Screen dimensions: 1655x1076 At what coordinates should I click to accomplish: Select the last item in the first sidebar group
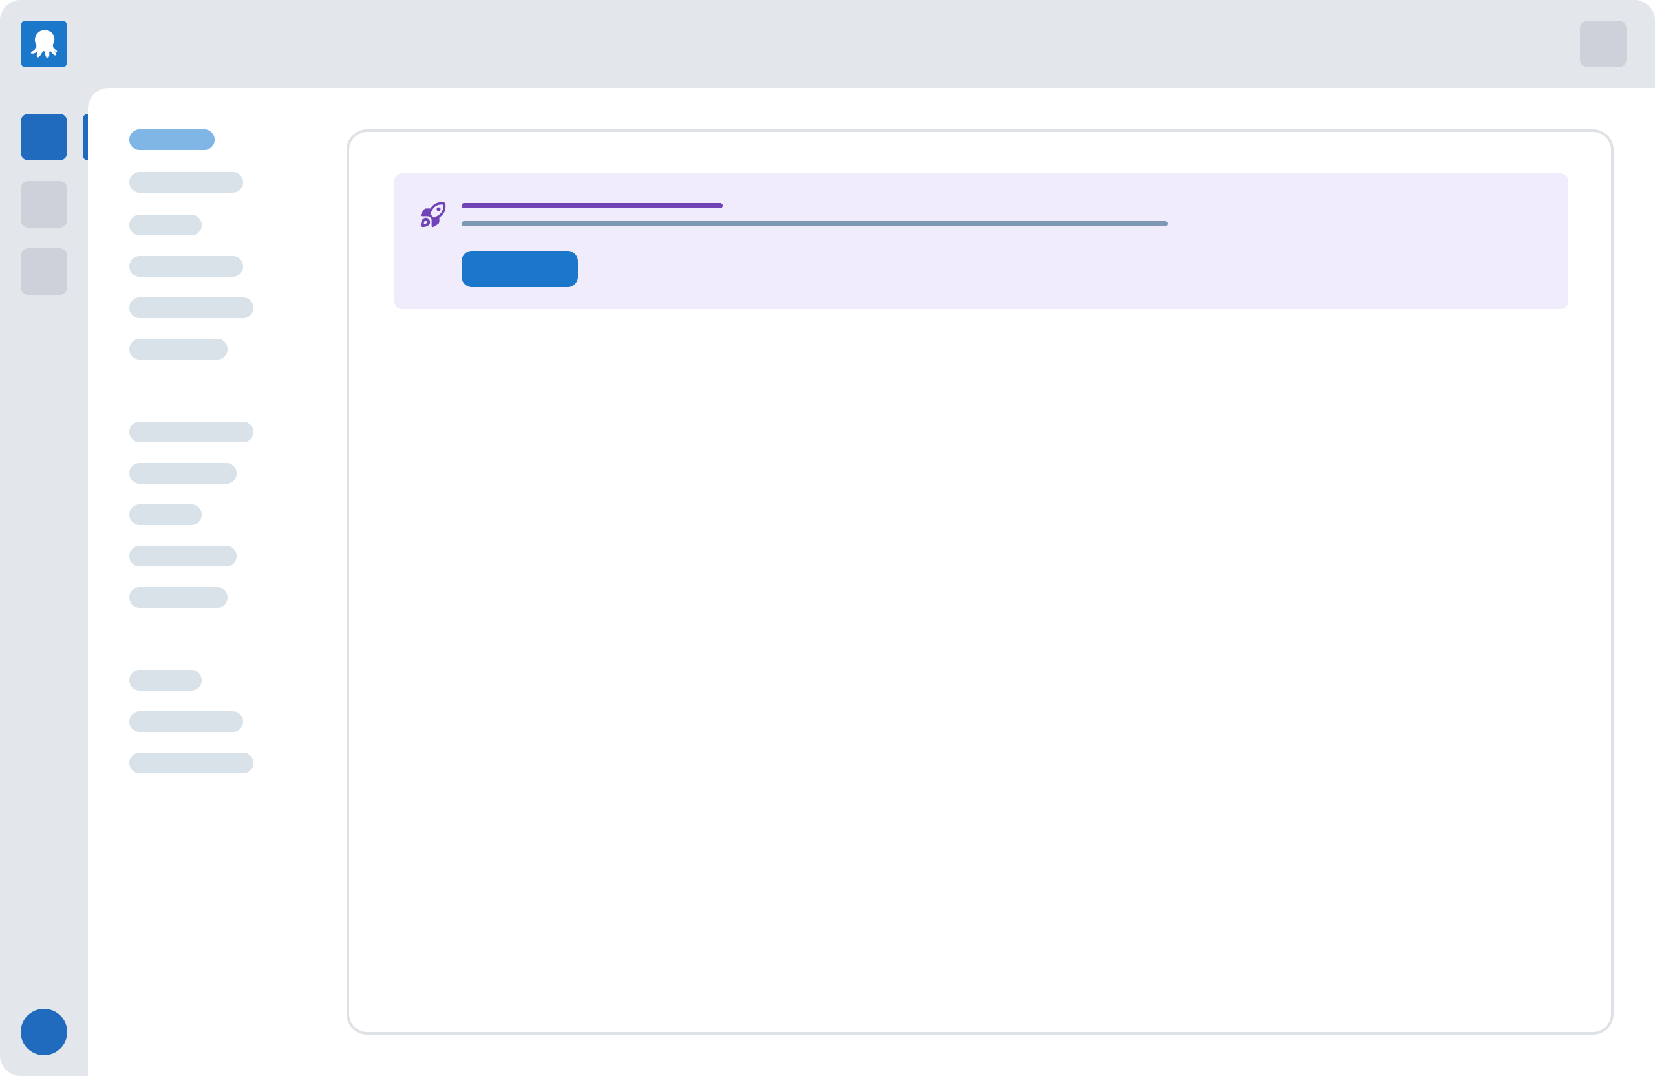tap(178, 349)
